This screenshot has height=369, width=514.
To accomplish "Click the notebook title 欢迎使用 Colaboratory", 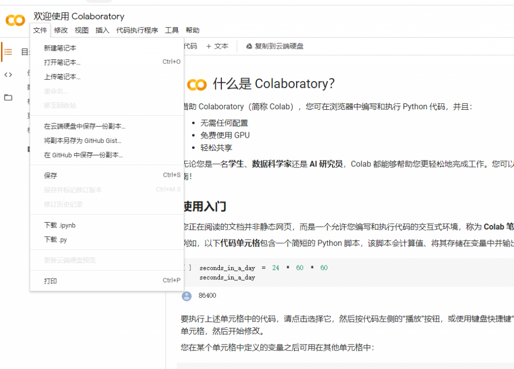I will (79, 16).
